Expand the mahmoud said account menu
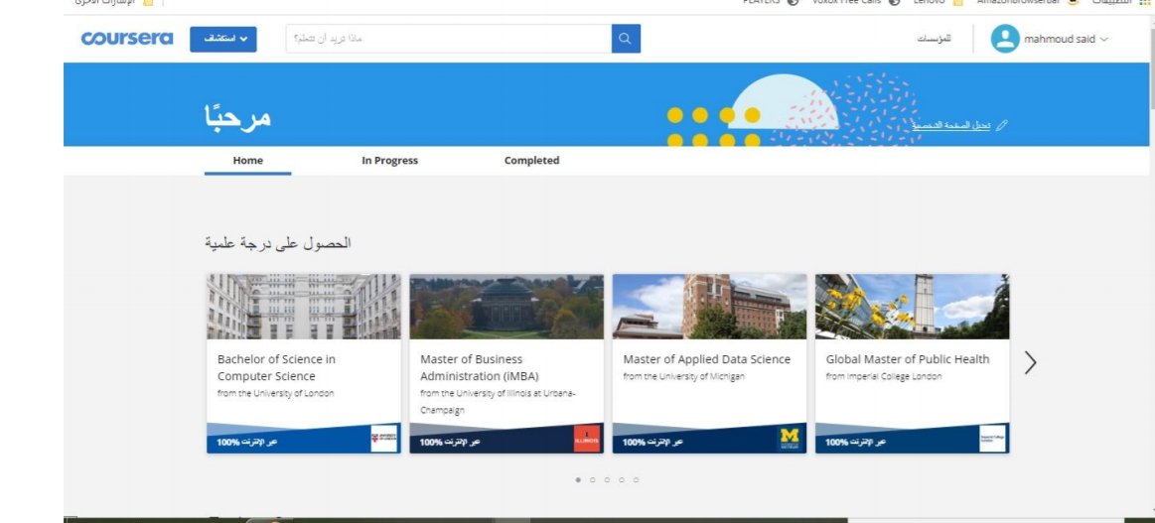This screenshot has height=523, width=1155. click(1066, 39)
